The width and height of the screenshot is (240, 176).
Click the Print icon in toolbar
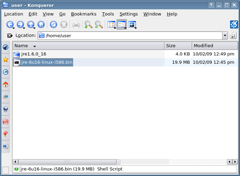[x=76, y=24]
